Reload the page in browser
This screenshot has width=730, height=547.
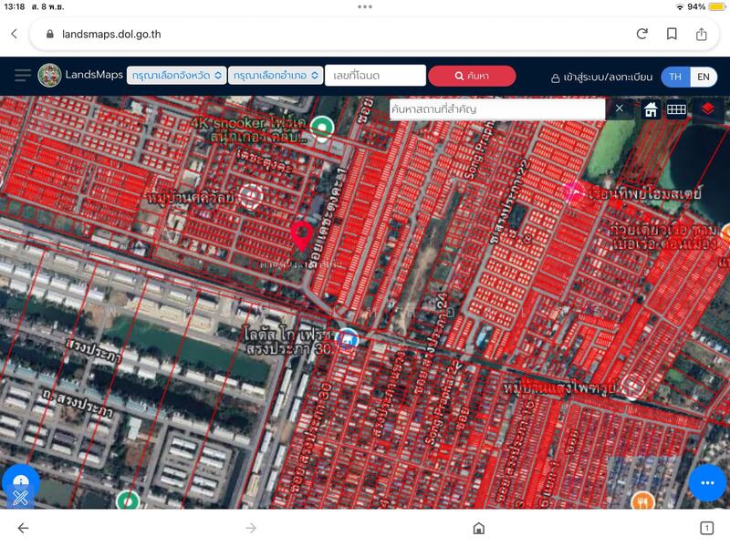coord(642,34)
